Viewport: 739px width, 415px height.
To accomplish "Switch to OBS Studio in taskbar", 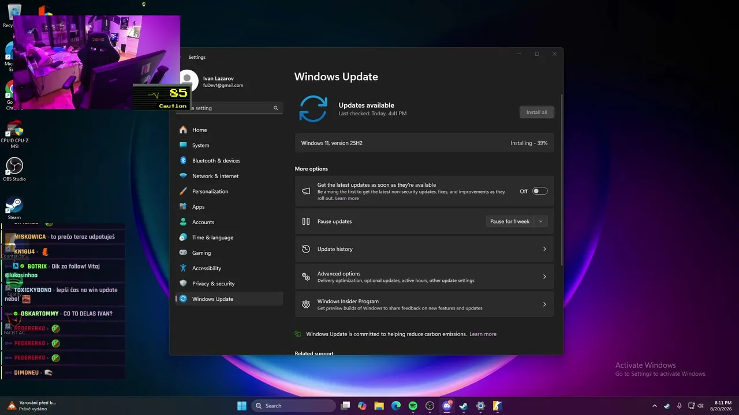I will coord(430,406).
